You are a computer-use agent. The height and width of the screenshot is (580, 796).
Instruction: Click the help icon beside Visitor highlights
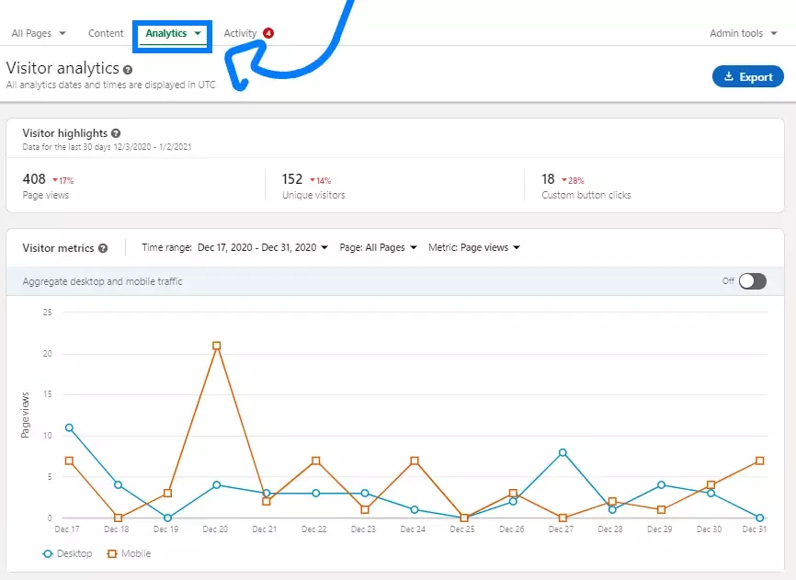coord(116,133)
